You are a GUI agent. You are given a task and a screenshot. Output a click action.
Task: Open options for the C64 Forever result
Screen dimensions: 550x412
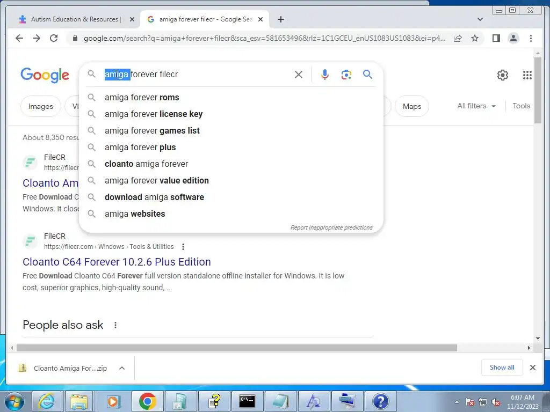point(183,247)
